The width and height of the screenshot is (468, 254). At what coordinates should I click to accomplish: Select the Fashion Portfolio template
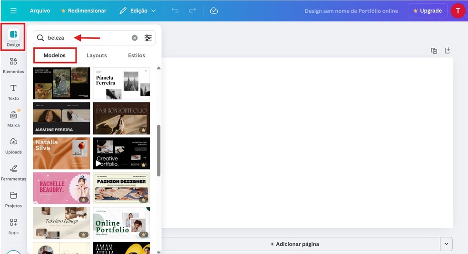tap(121, 118)
